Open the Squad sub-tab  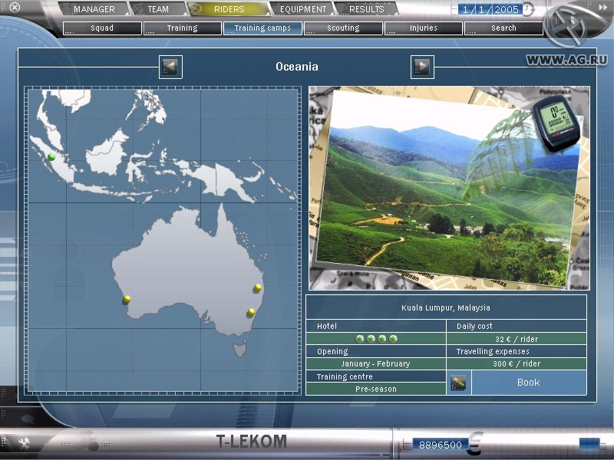coord(102,28)
